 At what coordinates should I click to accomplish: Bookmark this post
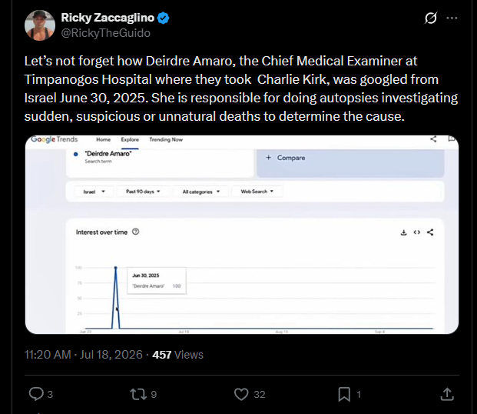(344, 394)
